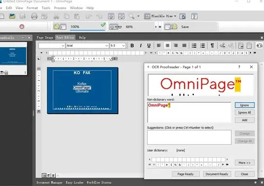Click the More >> button
Image resolution: width=264 pixels, height=186 pixels.
[245, 163]
